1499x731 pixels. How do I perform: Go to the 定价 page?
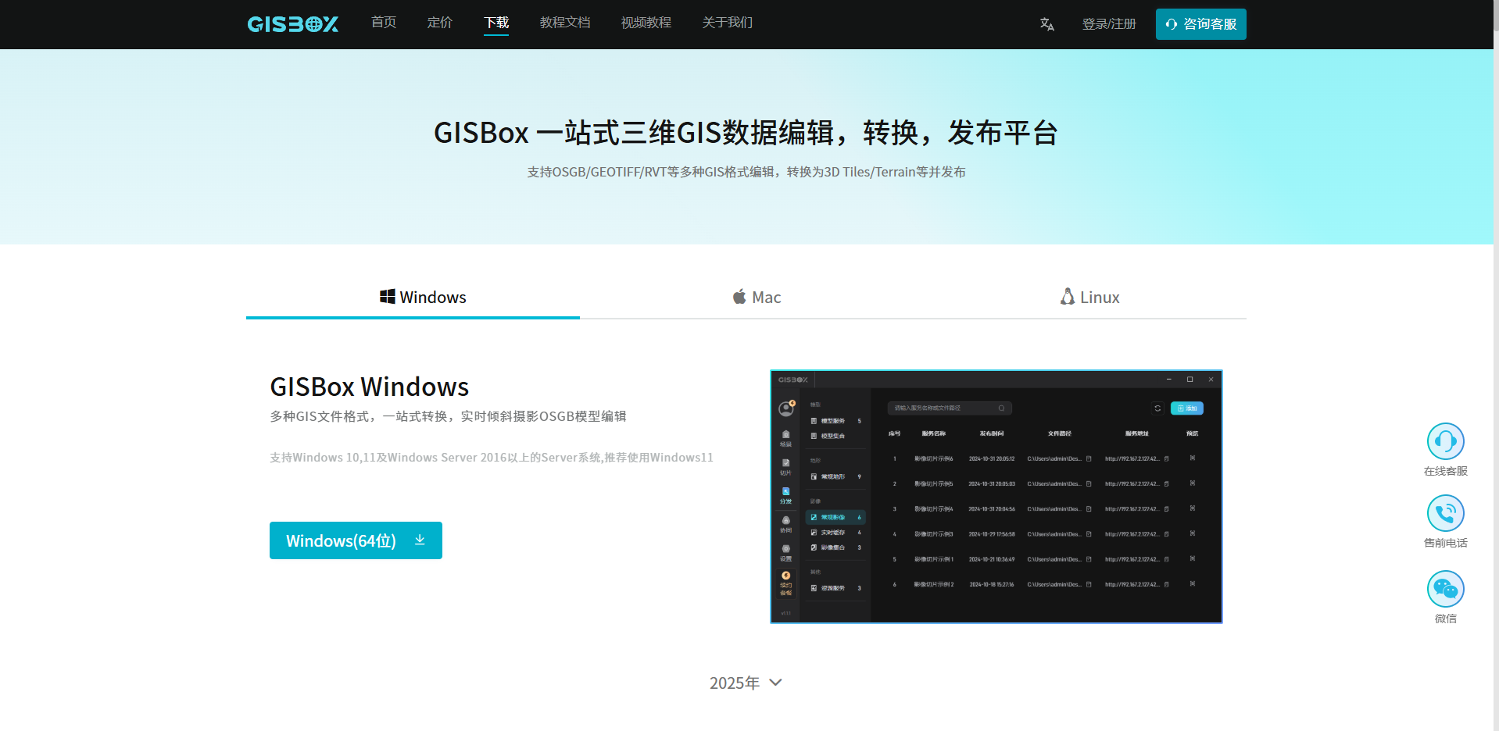440,23
